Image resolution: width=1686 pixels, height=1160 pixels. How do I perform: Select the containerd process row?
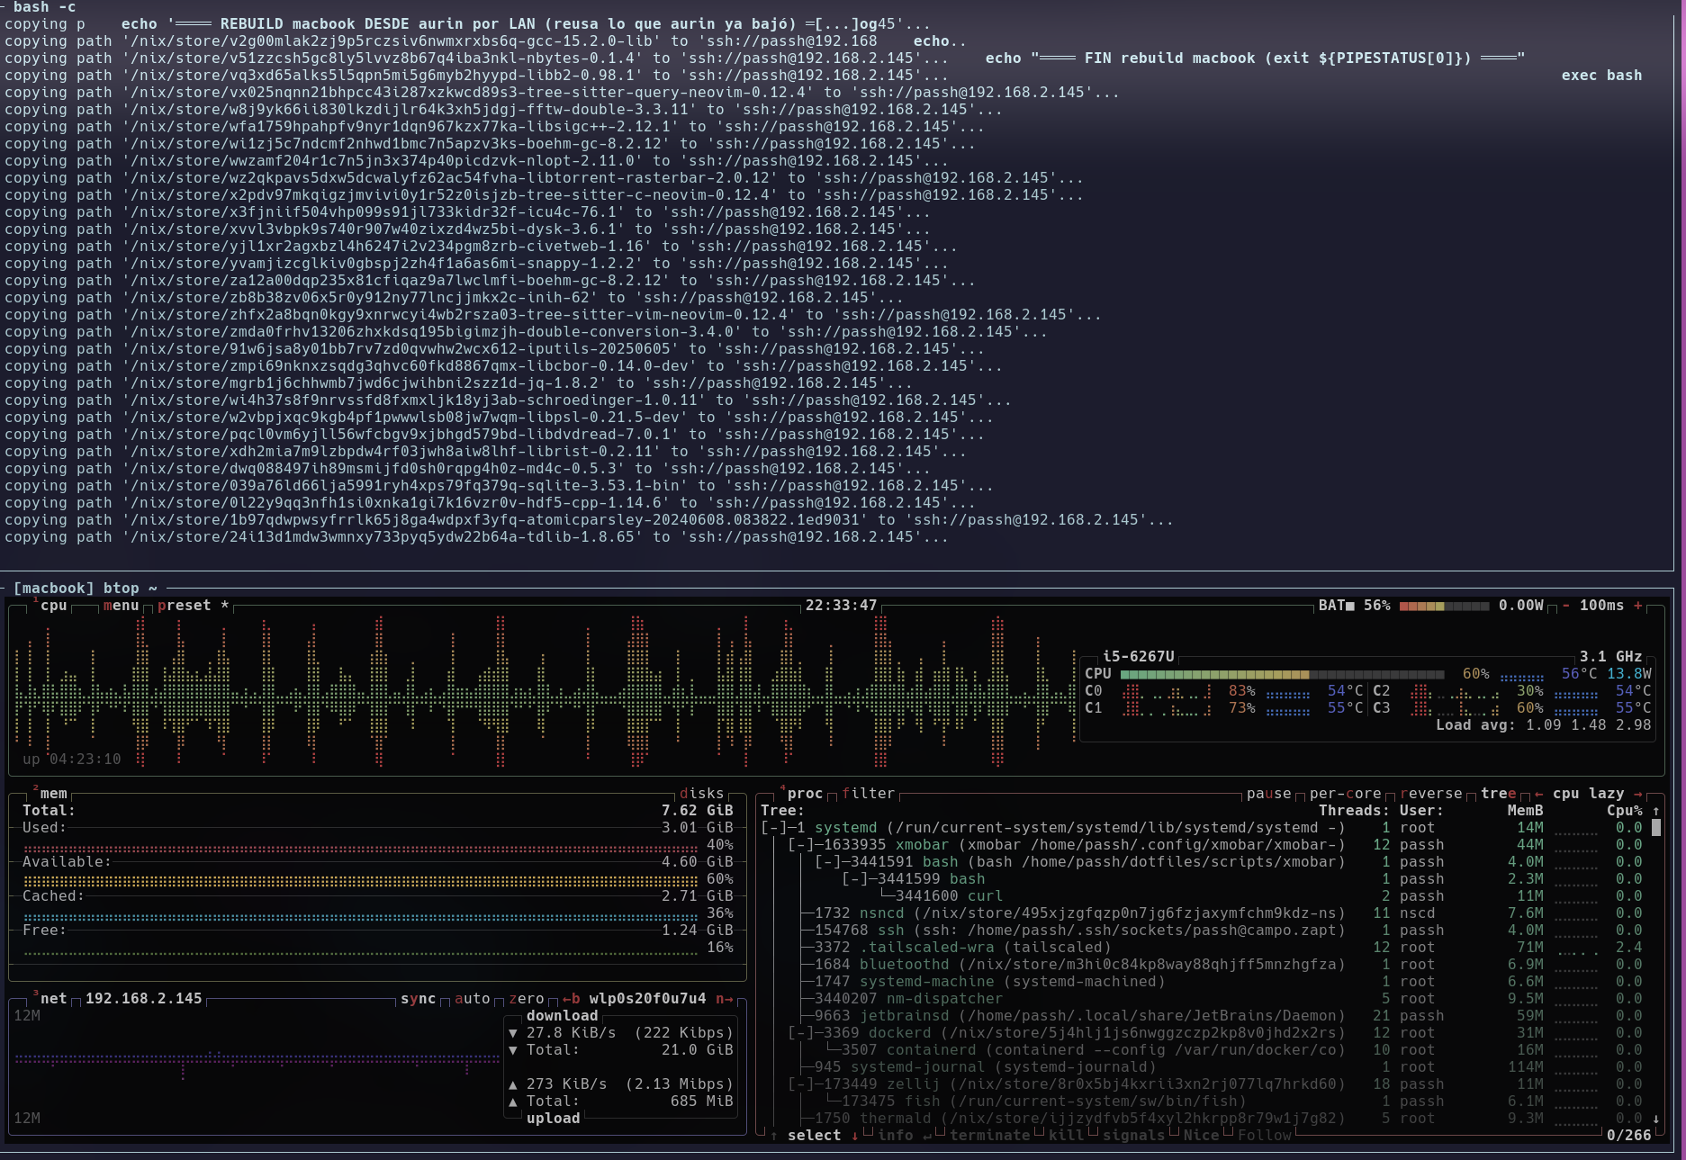pyautogui.click(x=1201, y=1050)
